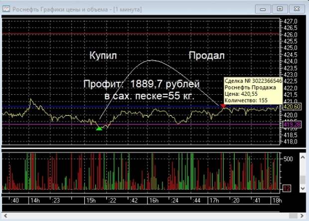The image size is (309, 221).
Task: Click the :41 time axis label
Action: pos(257,201)
